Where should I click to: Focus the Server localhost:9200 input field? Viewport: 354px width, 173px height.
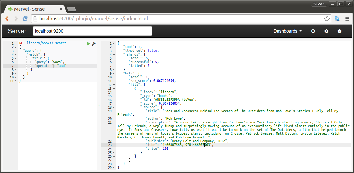[92, 31]
